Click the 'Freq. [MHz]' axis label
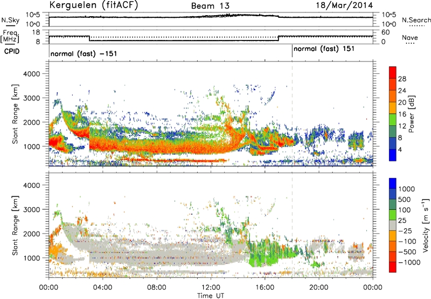Image resolution: width=431 pixels, height=299 pixels. (10, 37)
